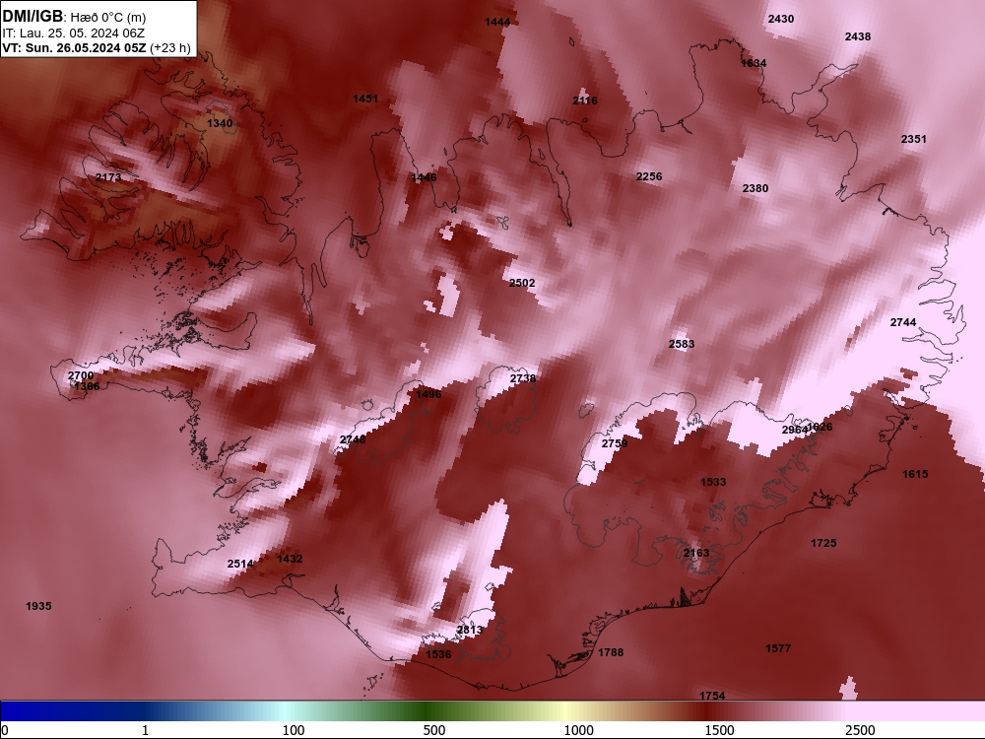Select the 500 tick on the color scale
Screen dimensions: 985x739
coord(434,730)
